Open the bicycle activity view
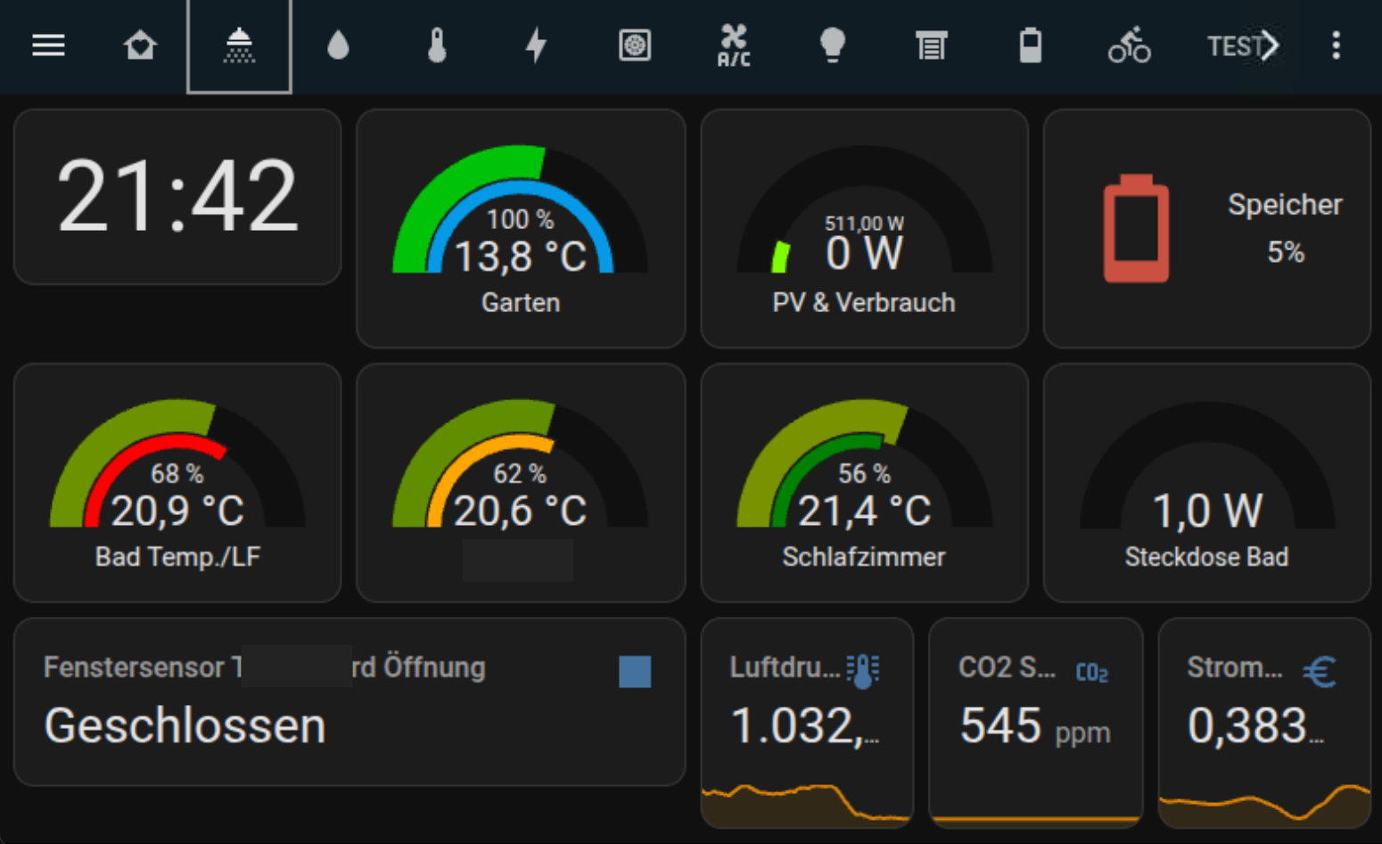 [1129, 45]
